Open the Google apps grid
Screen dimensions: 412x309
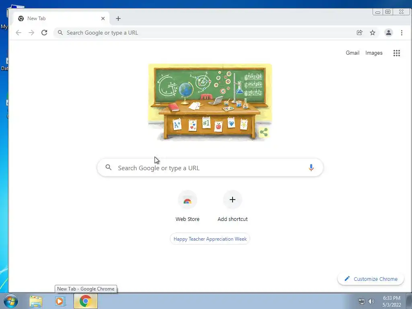click(396, 53)
